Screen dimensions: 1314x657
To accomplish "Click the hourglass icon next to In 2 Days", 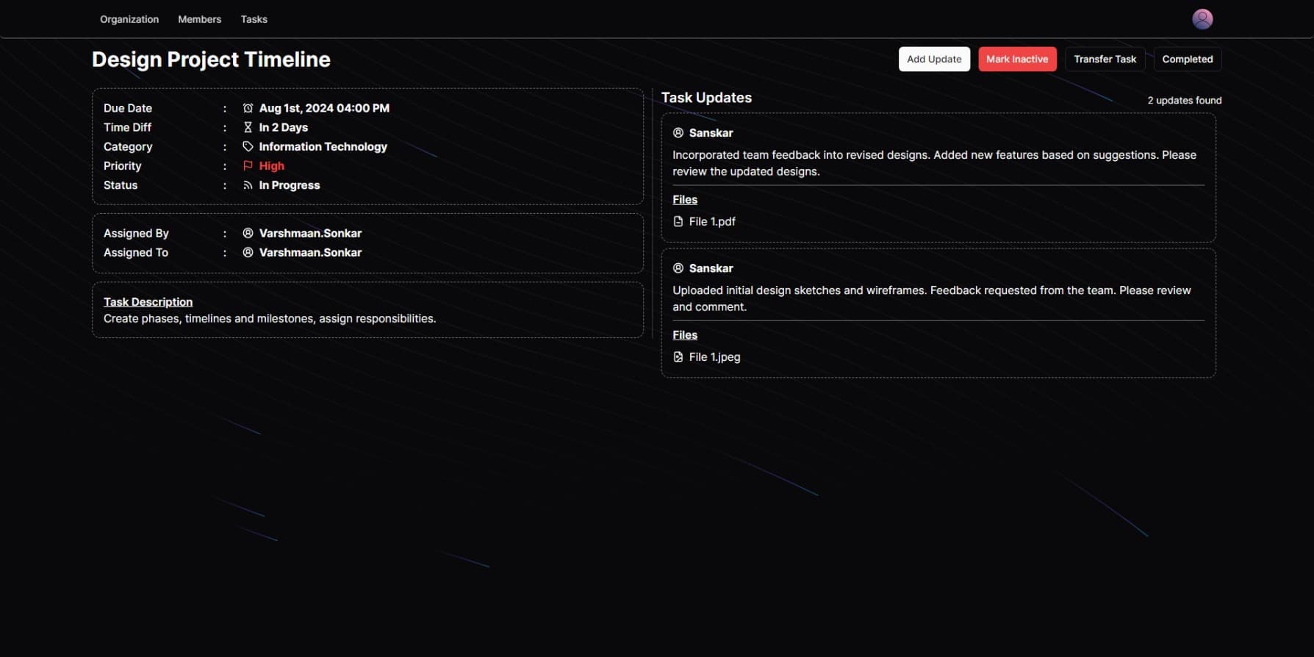I will (x=248, y=127).
